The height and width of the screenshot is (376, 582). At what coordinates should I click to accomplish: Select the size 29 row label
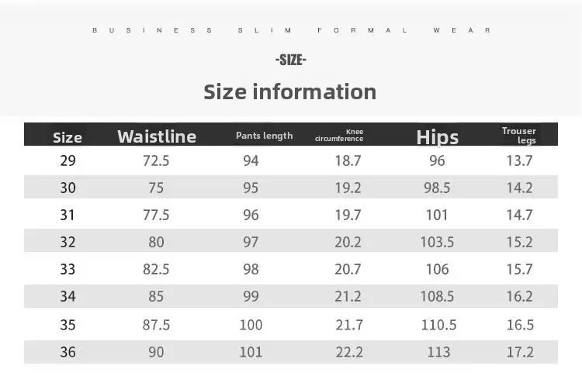68,160
